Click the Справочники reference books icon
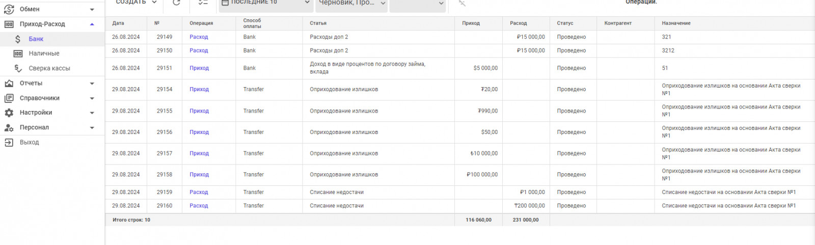The height and width of the screenshot is (245, 815). click(9, 98)
